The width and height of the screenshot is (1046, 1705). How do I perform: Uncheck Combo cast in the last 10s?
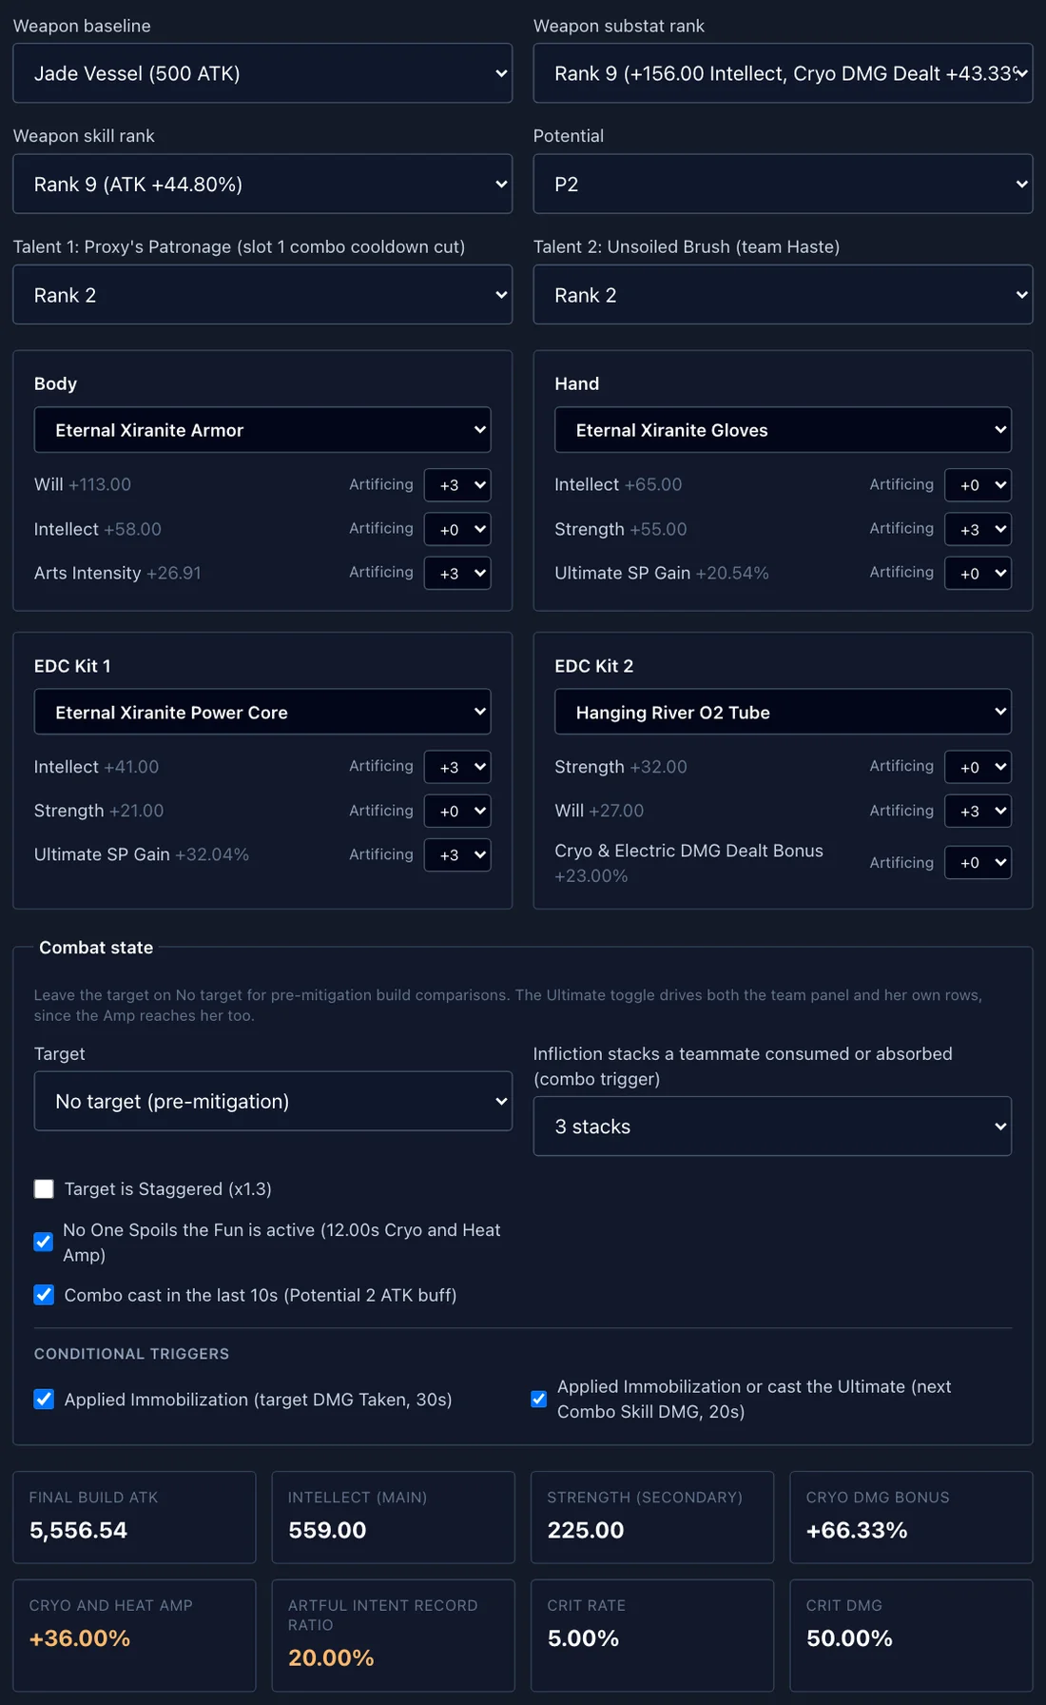tap(44, 1295)
